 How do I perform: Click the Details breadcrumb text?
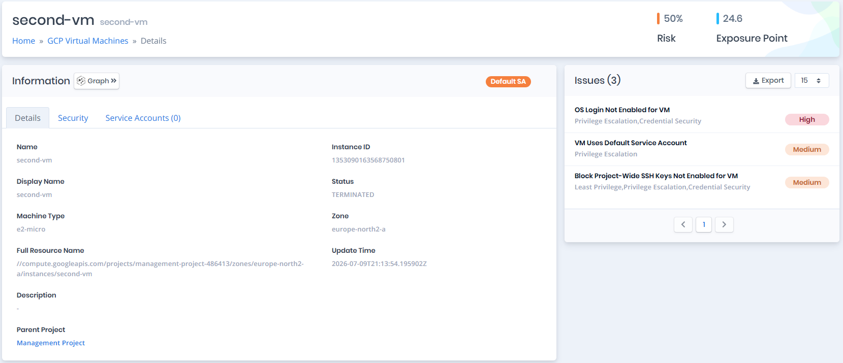(x=153, y=41)
